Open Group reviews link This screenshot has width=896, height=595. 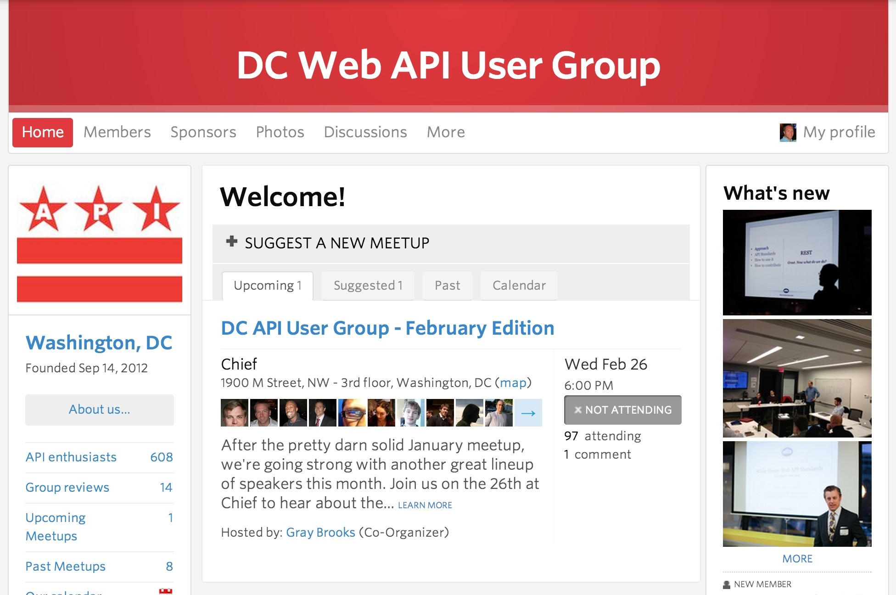(x=99, y=488)
